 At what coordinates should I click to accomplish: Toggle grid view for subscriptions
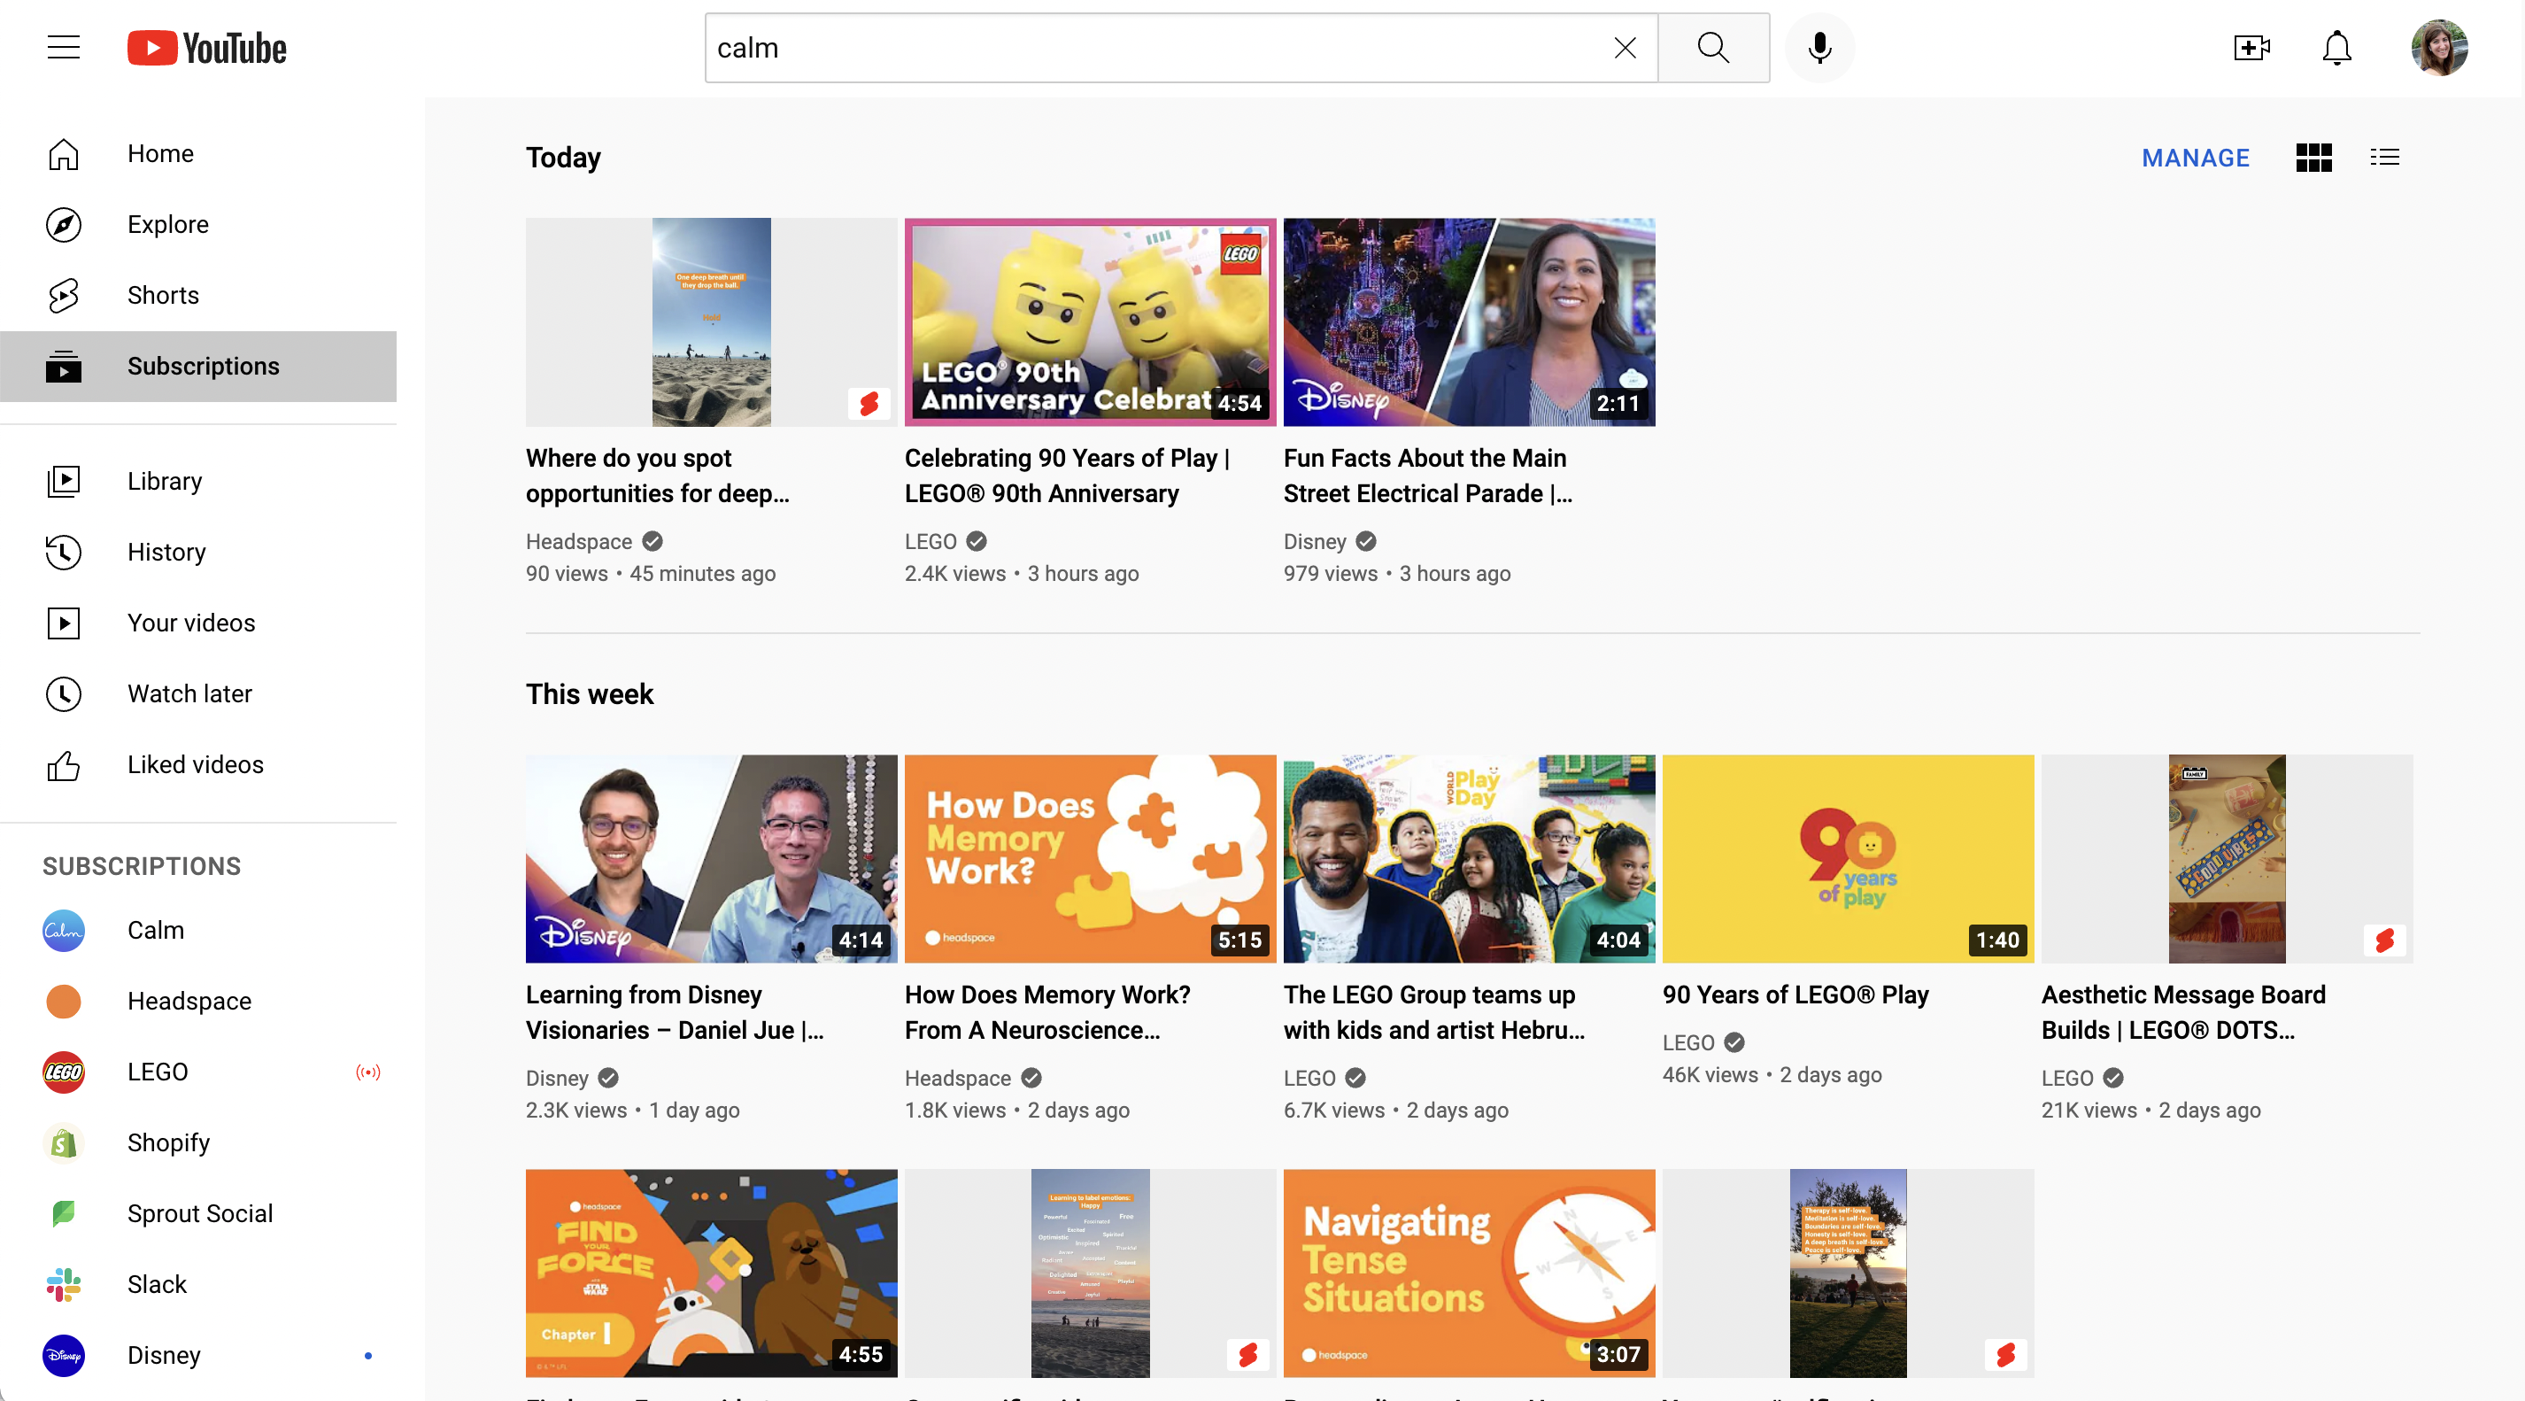pyautogui.click(x=2314, y=157)
